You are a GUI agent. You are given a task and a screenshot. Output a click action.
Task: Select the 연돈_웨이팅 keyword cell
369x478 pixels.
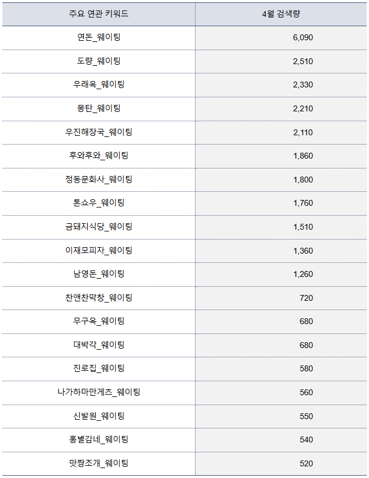pos(99,37)
